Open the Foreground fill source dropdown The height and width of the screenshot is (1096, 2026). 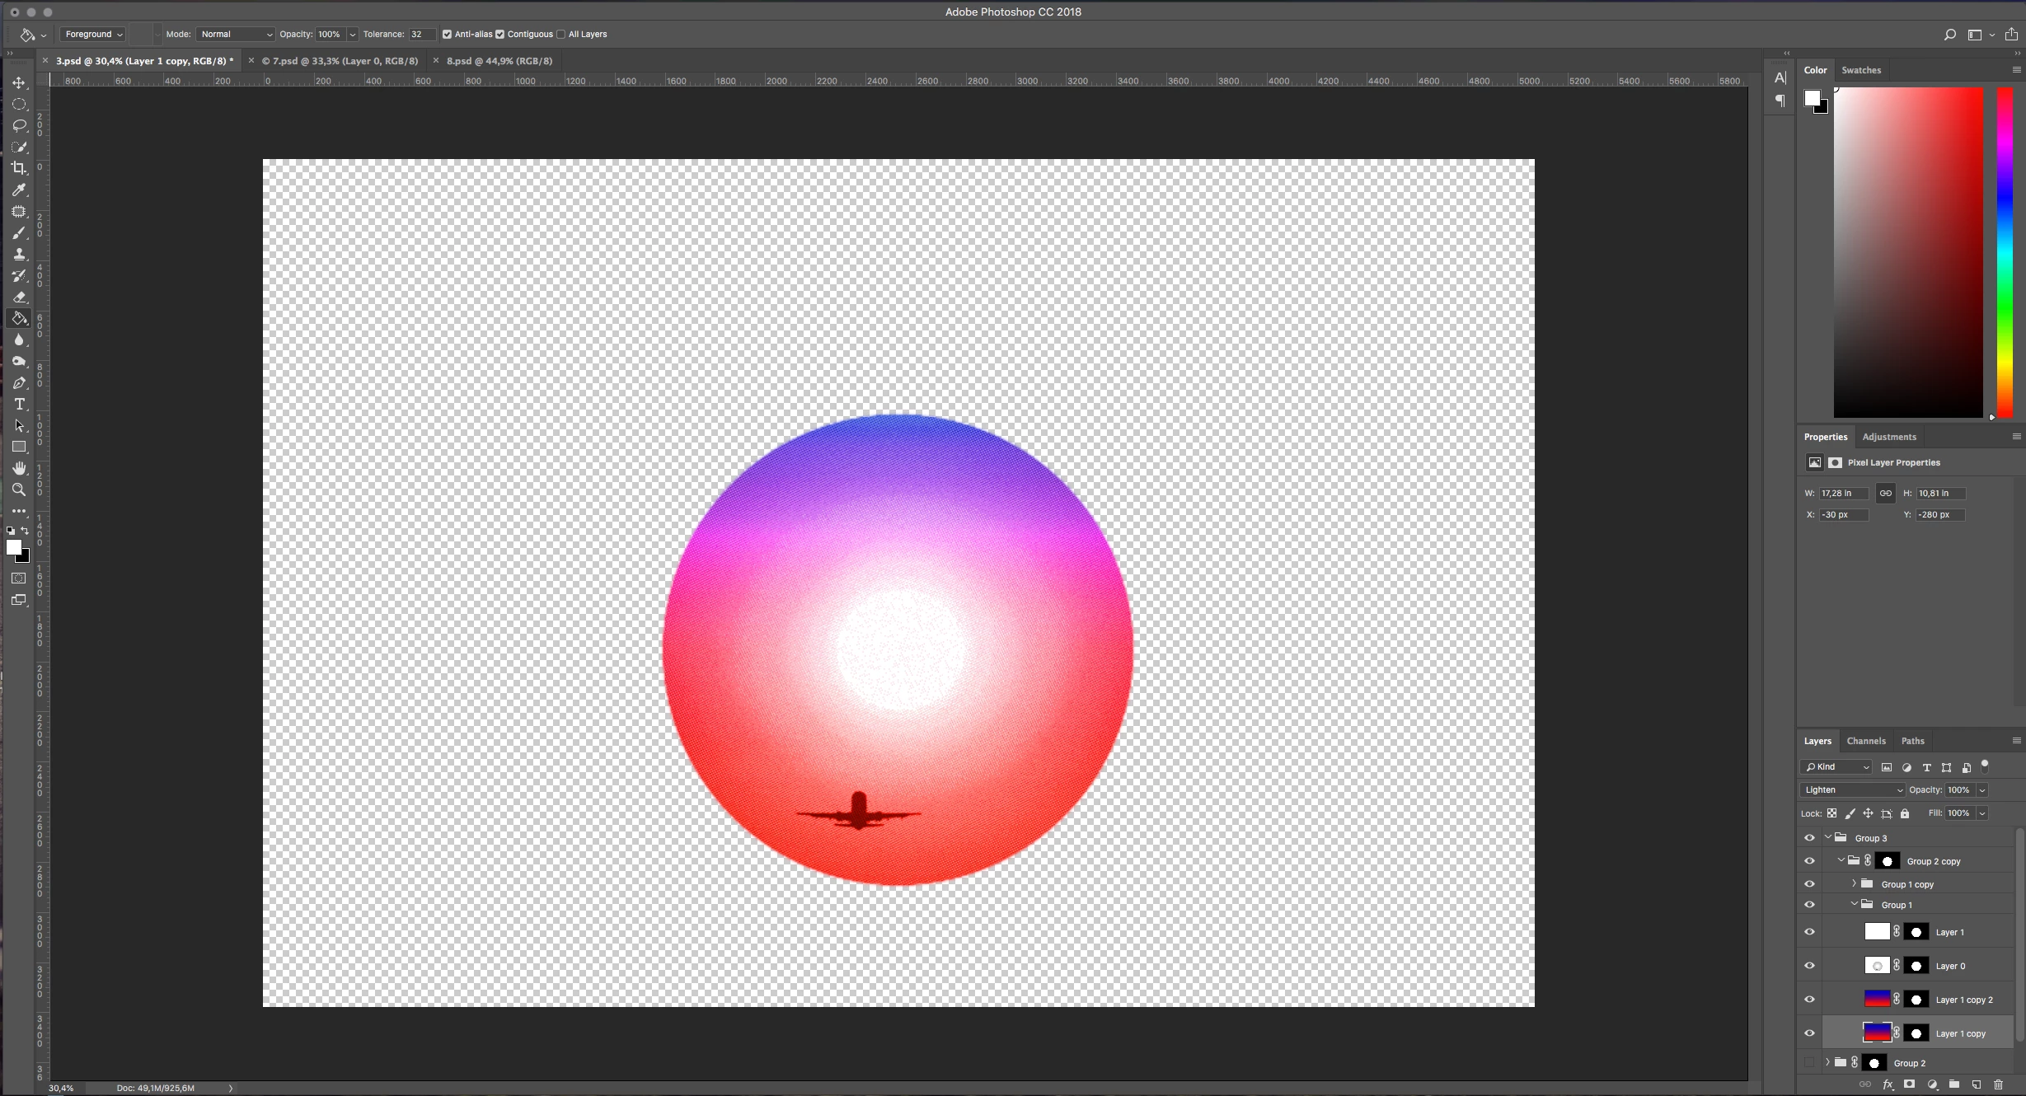click(93, 35)
